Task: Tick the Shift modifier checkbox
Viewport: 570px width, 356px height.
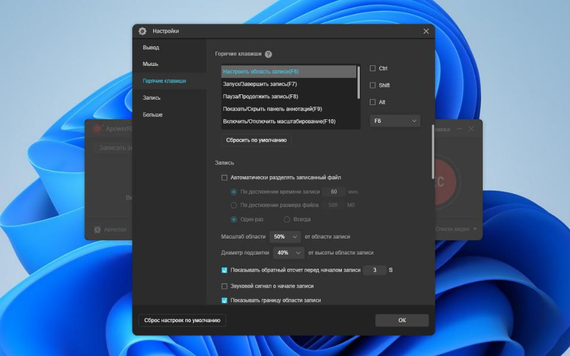Action: click(373, 85)
